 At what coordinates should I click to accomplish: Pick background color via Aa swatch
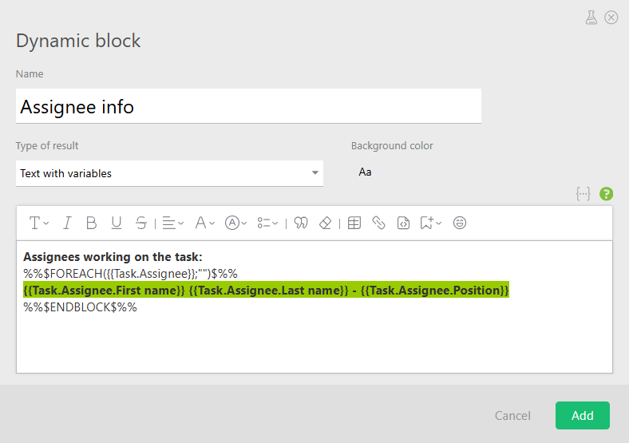pos(365,172)
